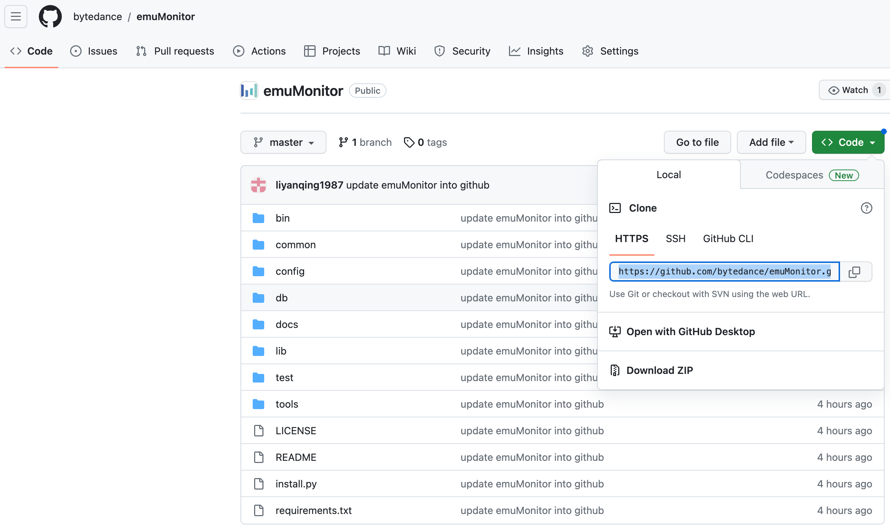Open the 1 branch link
890x528 pixels.
pos(365,142)
